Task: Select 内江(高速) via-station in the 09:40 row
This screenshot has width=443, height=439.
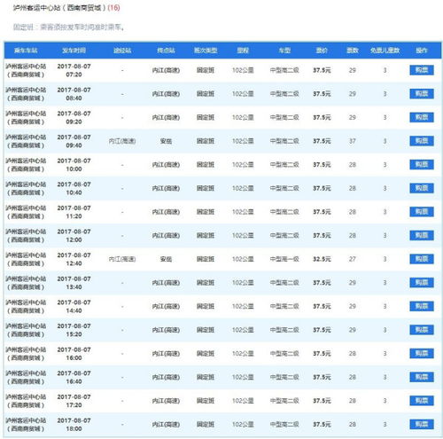Action: pos(122,141)
